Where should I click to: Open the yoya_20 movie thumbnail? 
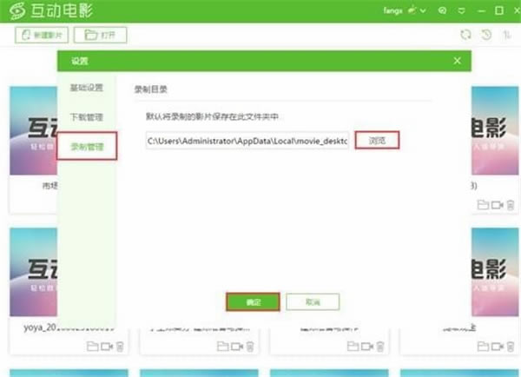coord(34,272)
